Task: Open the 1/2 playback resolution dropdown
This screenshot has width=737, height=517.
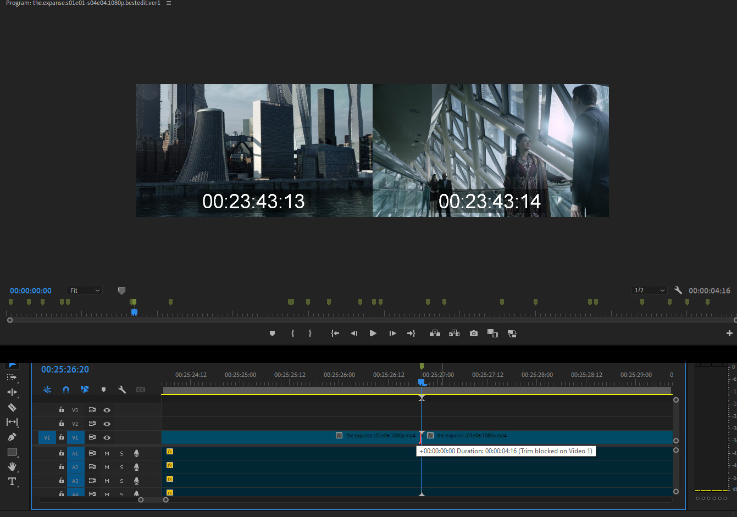Action: point(649,291)
